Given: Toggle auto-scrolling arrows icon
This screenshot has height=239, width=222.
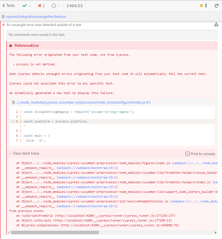Looking at the screenshot, I should tap(206, 6).
